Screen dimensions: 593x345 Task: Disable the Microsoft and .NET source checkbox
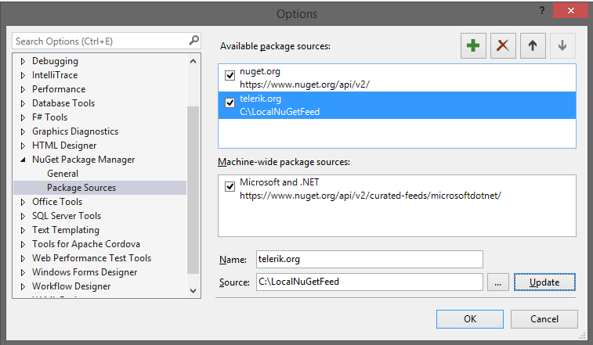pyautogui.click(x=230, y=187)
